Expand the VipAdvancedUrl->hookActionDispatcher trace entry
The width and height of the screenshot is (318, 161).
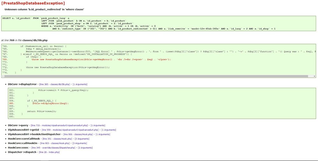pos(34,134)
